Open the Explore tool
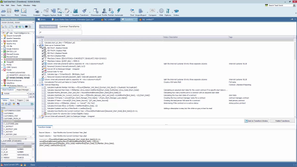Image resolution: width=297 pixels, height=167 pixels. [53, 12]
